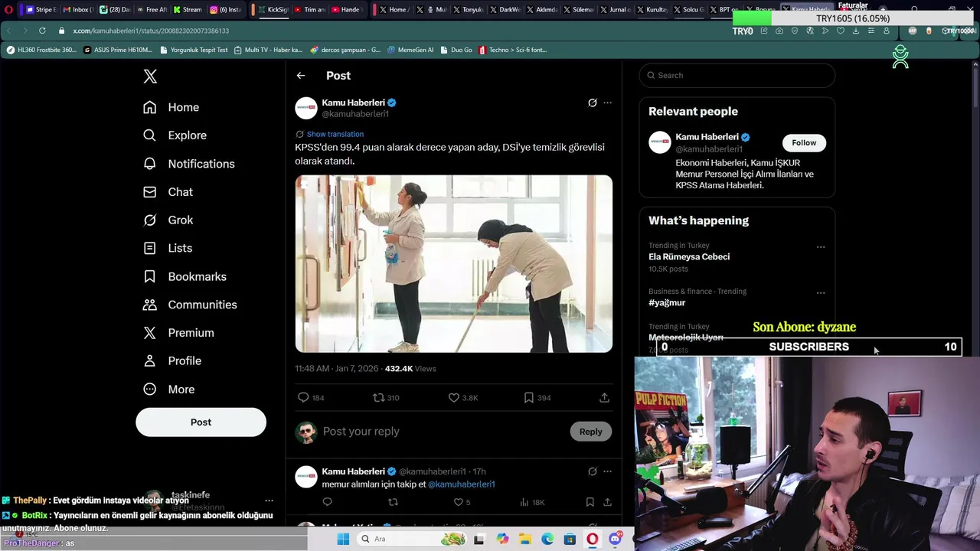Reload the page with the browser refresh icon
980x551 pixels.
pyautogui.click(x=41, y=31)
